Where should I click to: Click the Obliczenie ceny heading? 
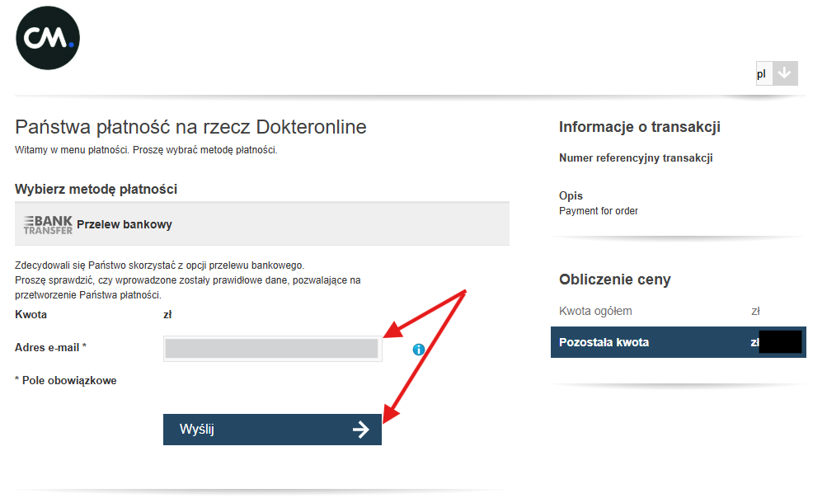615,279
